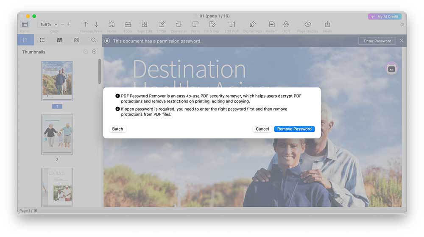Switch to the Outline list tab
Screen dimensions: 424x237
pos(42,40)
